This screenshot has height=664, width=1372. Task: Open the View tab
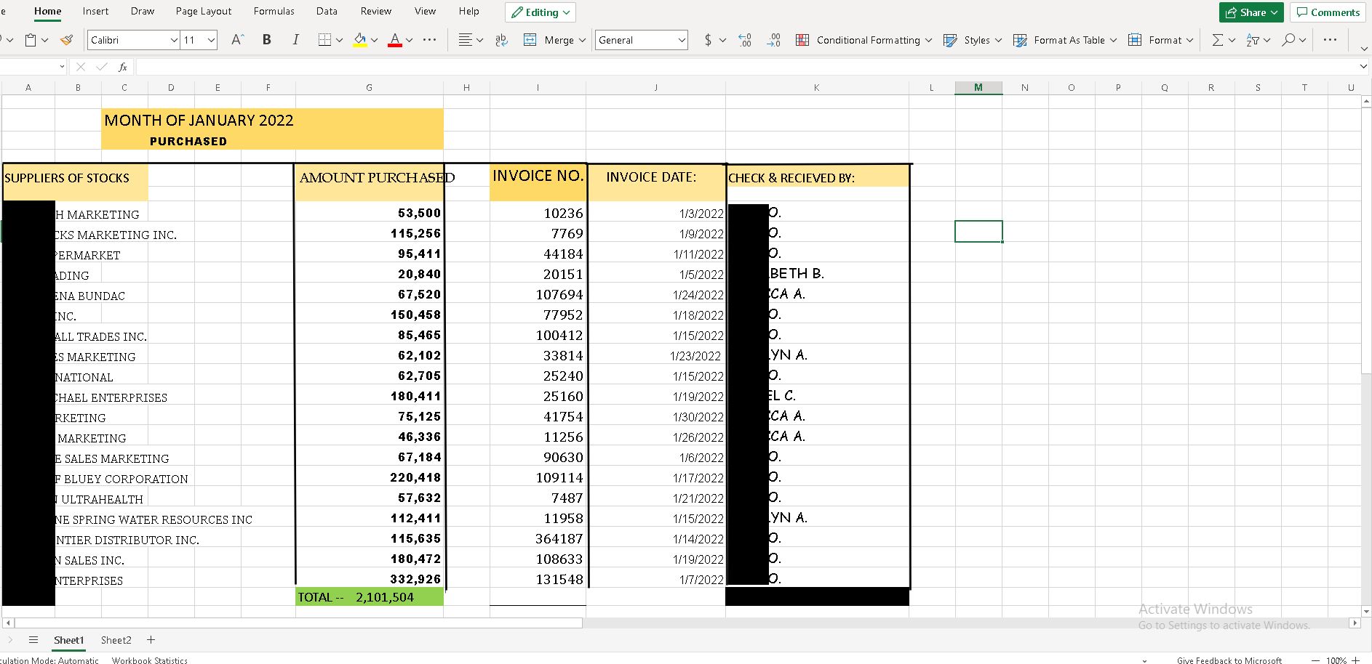[x=426, y=12]
